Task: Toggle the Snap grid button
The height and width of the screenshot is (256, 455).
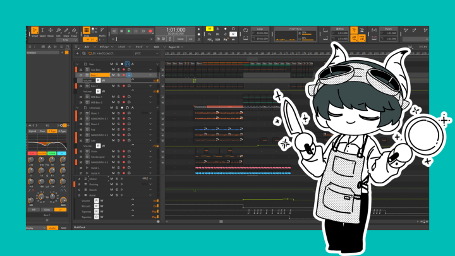Action: coord(86,30)
